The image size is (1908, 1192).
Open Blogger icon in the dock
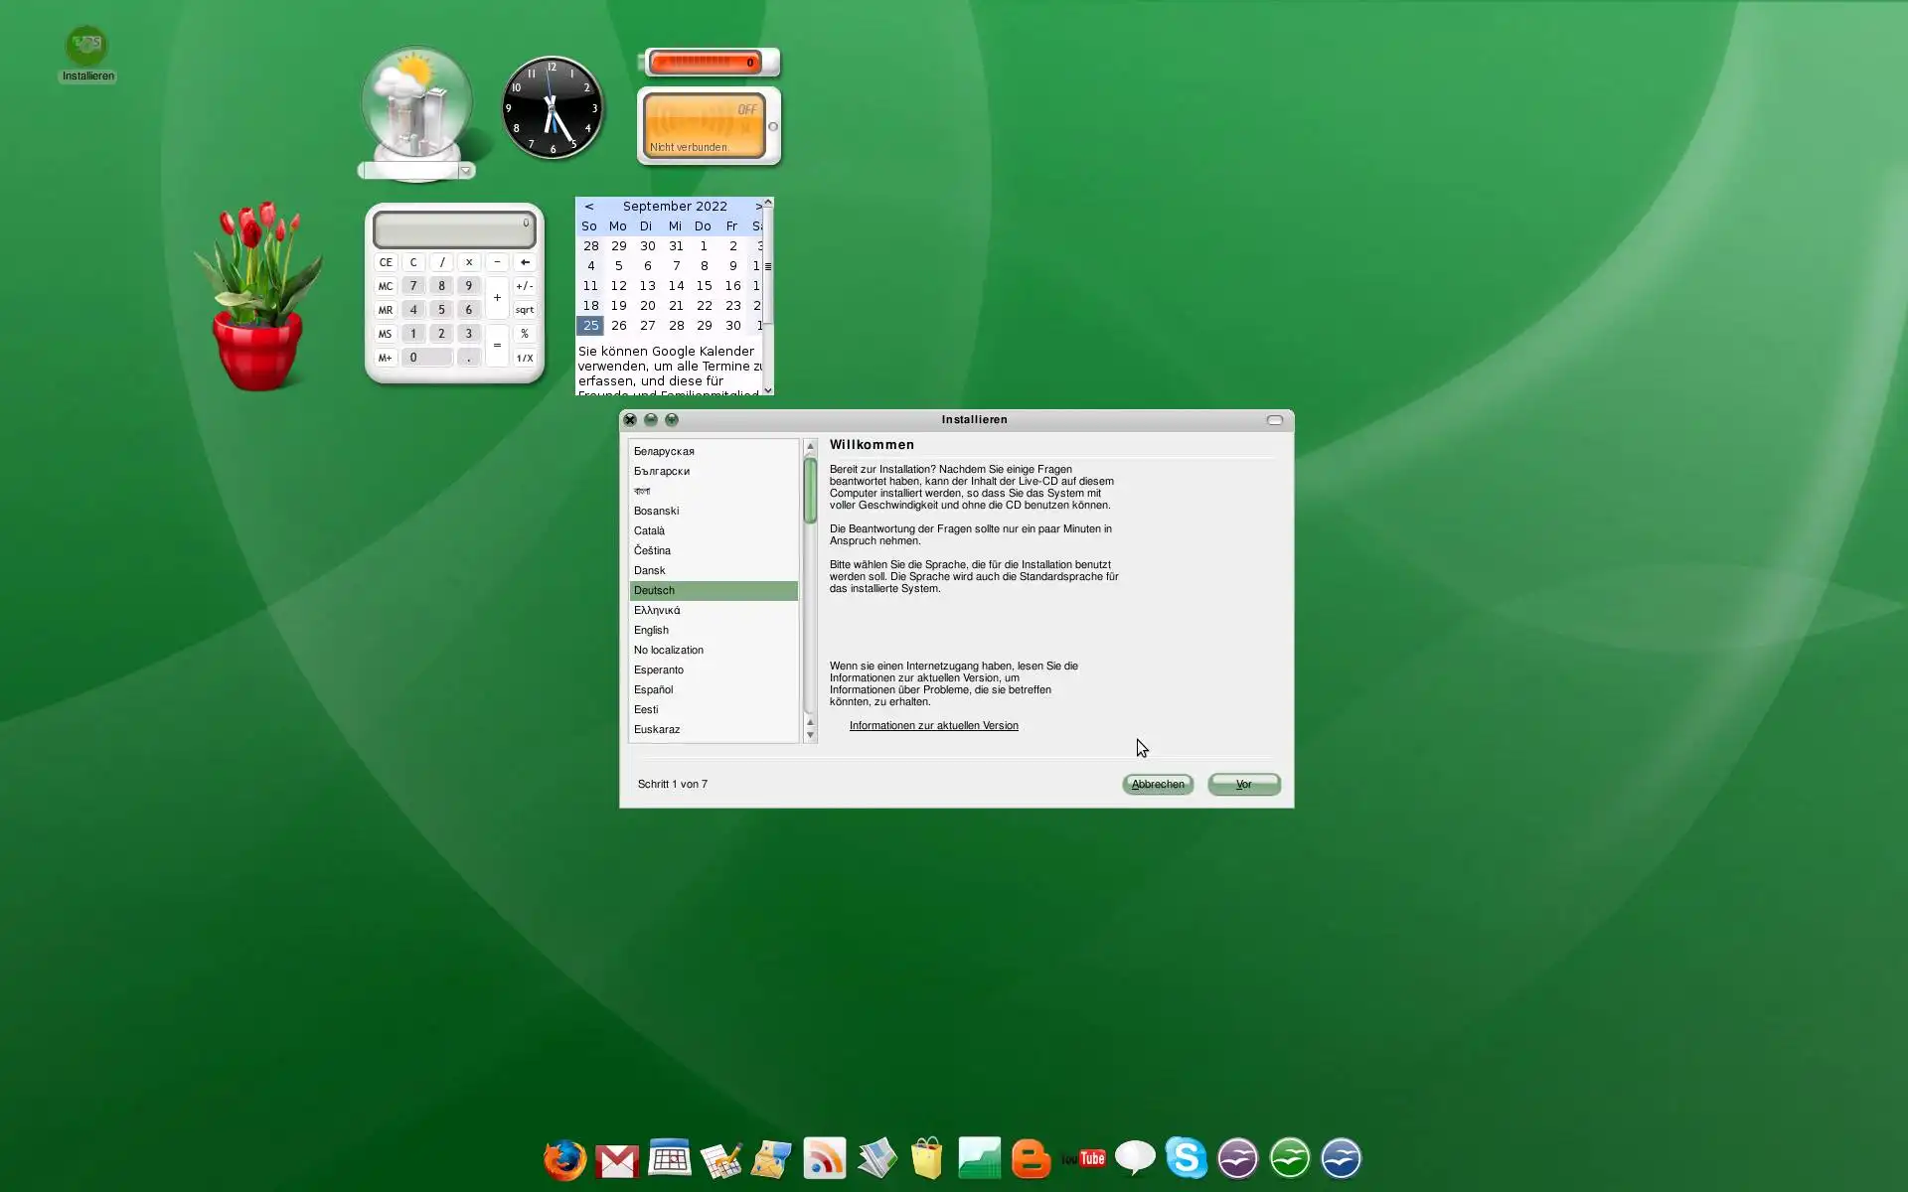coord(1031,1158)
